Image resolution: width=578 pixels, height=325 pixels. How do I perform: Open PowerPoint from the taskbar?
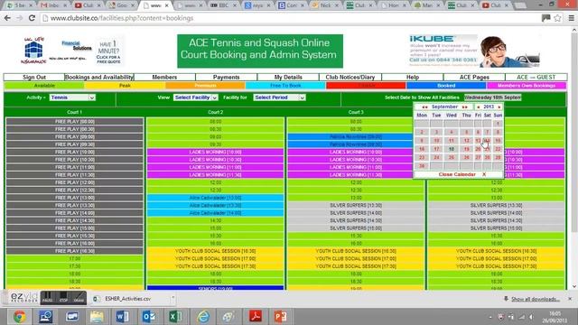point(281,317)
